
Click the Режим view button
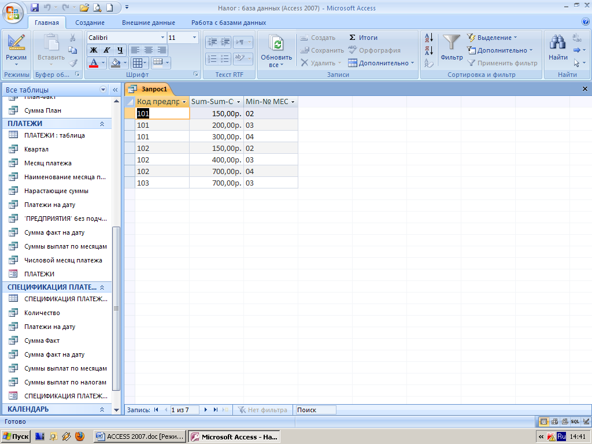click(16, 50)
